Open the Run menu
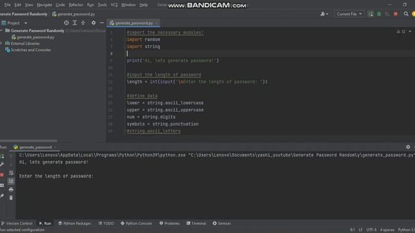Image resolution: width=415 pixels, height=233 pixels. click(x=91, y=5)
